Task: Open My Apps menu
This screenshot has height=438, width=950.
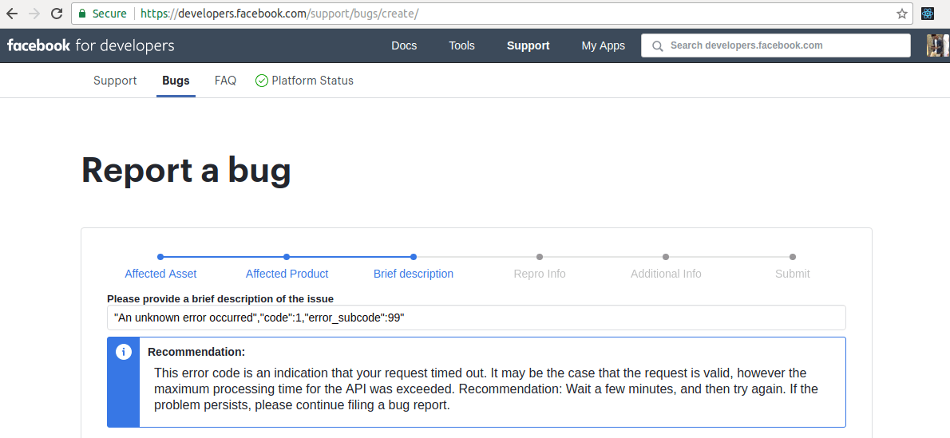Action: pyautogui.click(x=604, y=45)
